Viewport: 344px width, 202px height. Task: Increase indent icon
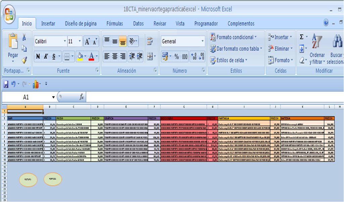pyautogui.click(x=140, y=57)
